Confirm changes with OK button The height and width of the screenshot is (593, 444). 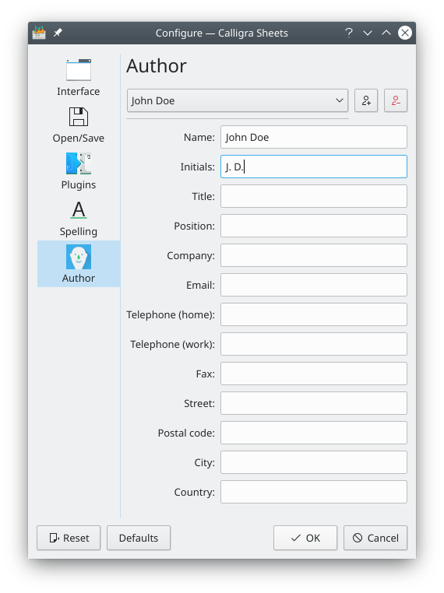305,538
